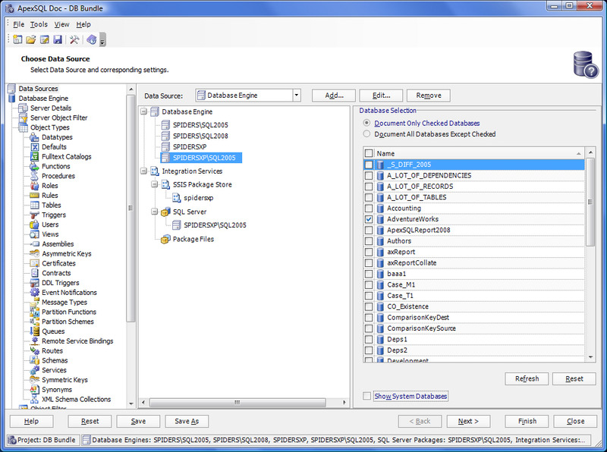Sort the database list by the Name column header
The height and width of the screenshot is (452, 607).
[x=480, y=153]
